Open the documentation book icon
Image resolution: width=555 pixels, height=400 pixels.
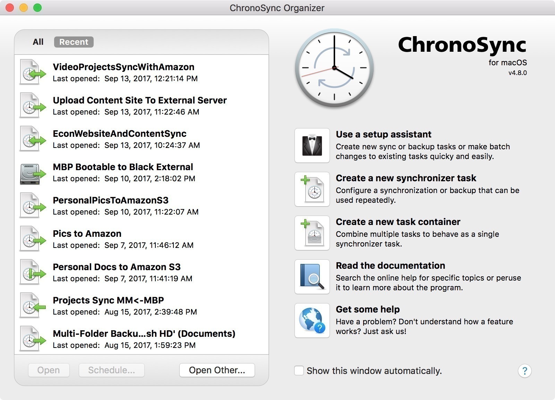point(312,277)
